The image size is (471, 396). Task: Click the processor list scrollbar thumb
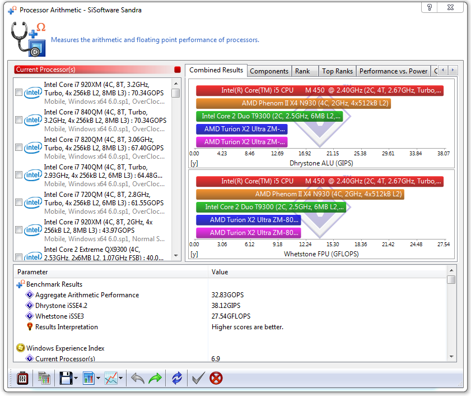click(176, 93)
